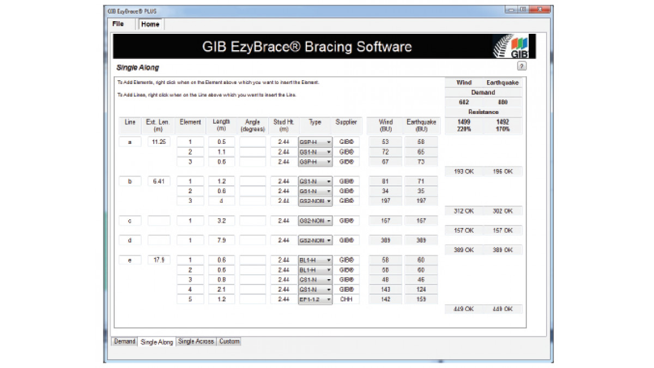
Task: Select the Home tab
Action: [150, 25]
